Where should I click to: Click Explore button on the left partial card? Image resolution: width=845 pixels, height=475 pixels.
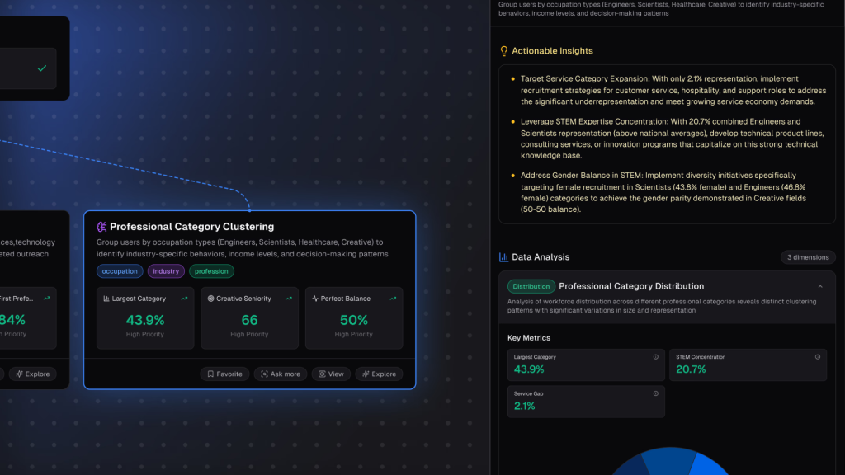tap(32, 374)
